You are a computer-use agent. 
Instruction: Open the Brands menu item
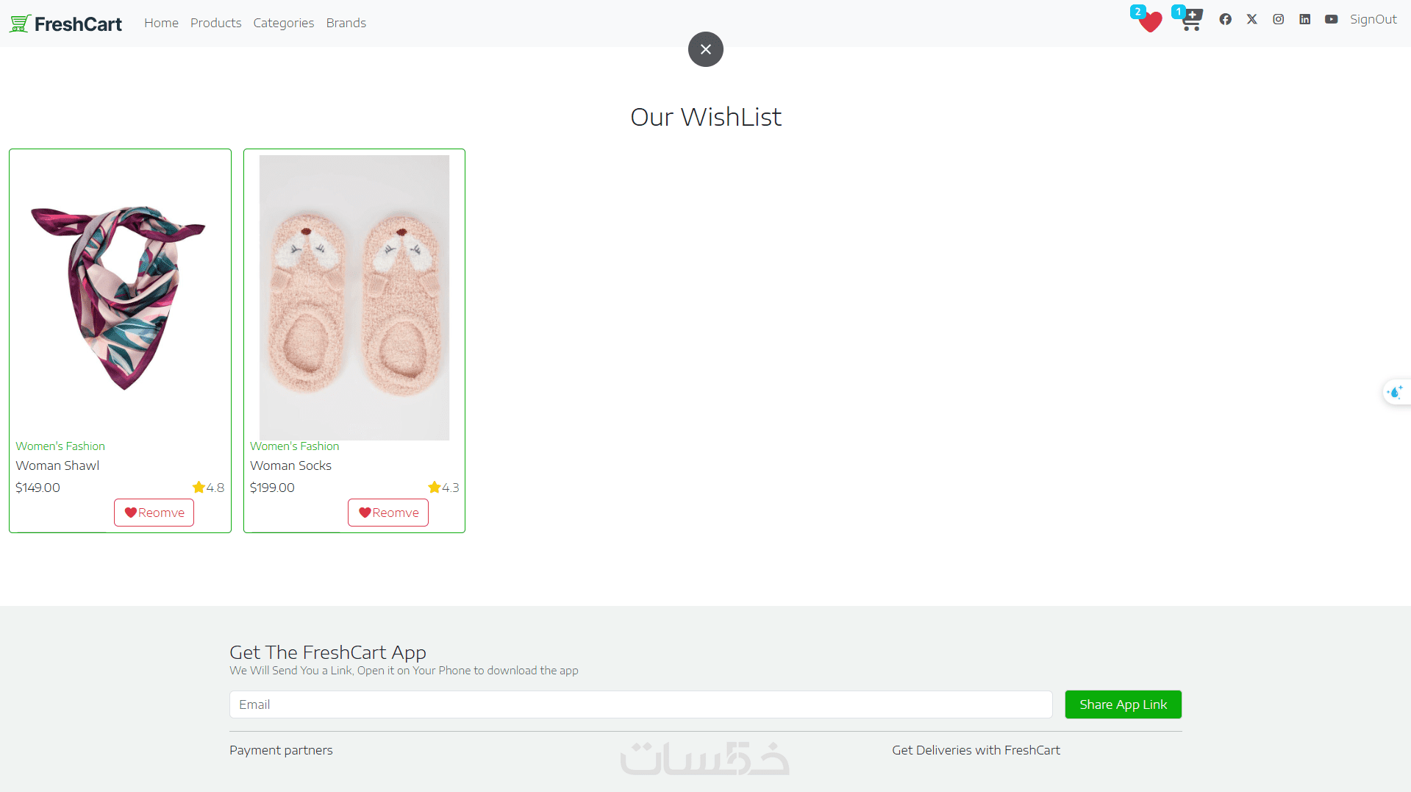pyautogui.click(x=346, y=23)
